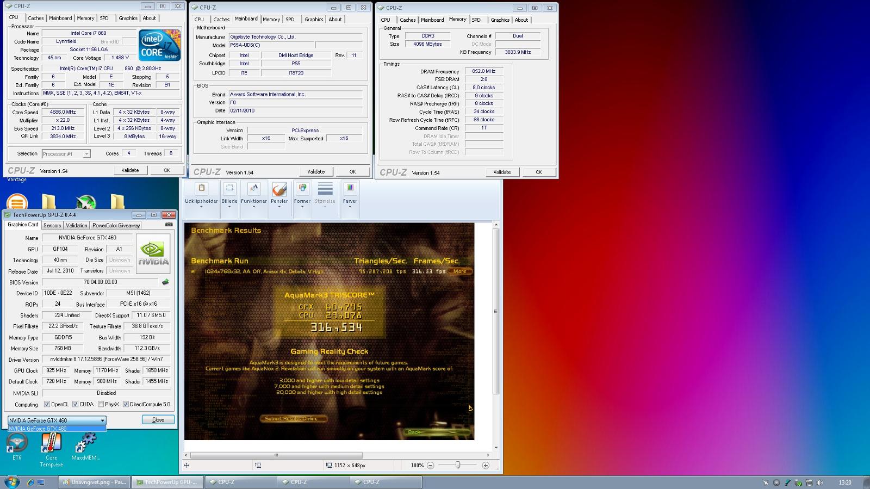Click the Close button in GPU-Z
Image resolution: width=870 pixels, height=489 pixels.
tap(158, 419)
